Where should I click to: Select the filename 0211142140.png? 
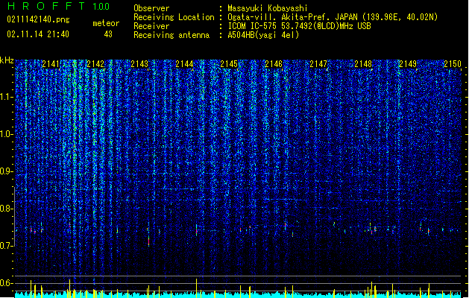[x=38, y=19]
